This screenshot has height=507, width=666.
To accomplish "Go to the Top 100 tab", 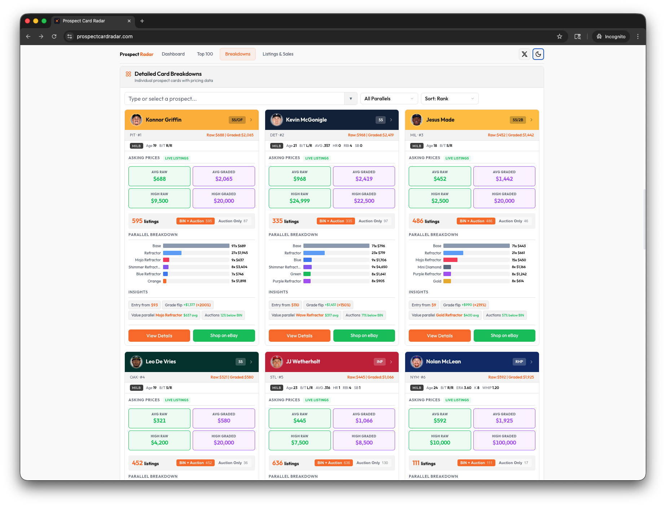I will point(205,54).
